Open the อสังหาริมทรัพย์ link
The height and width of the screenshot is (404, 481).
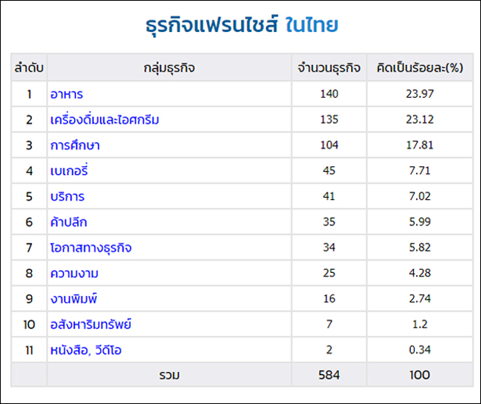tap(90, 325)
